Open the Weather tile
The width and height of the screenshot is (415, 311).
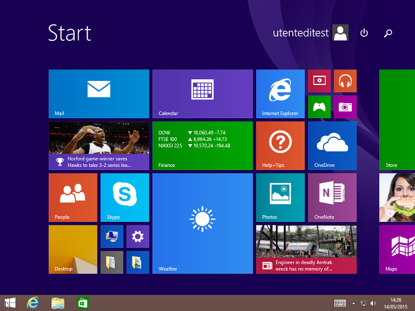[x=203, y=223]
